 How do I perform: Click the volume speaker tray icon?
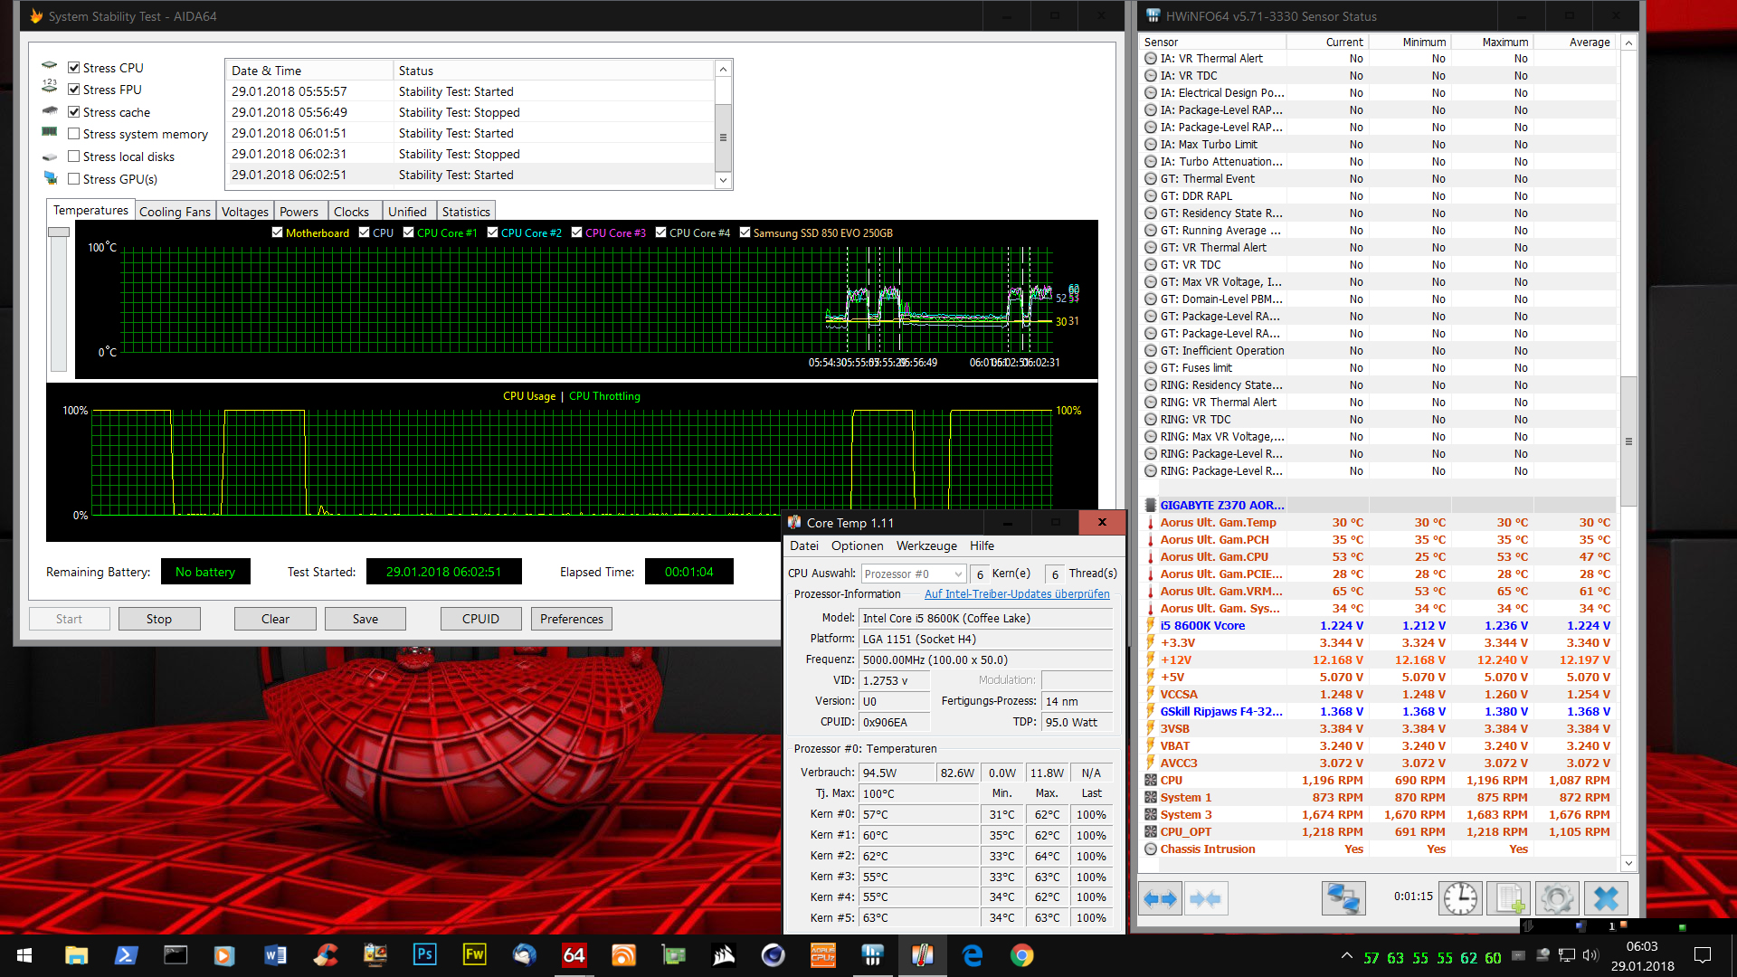click(1590, 955)
